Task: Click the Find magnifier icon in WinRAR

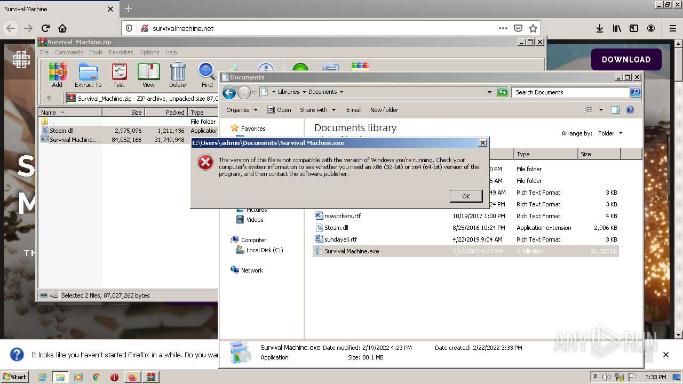Action: (207, 75)
